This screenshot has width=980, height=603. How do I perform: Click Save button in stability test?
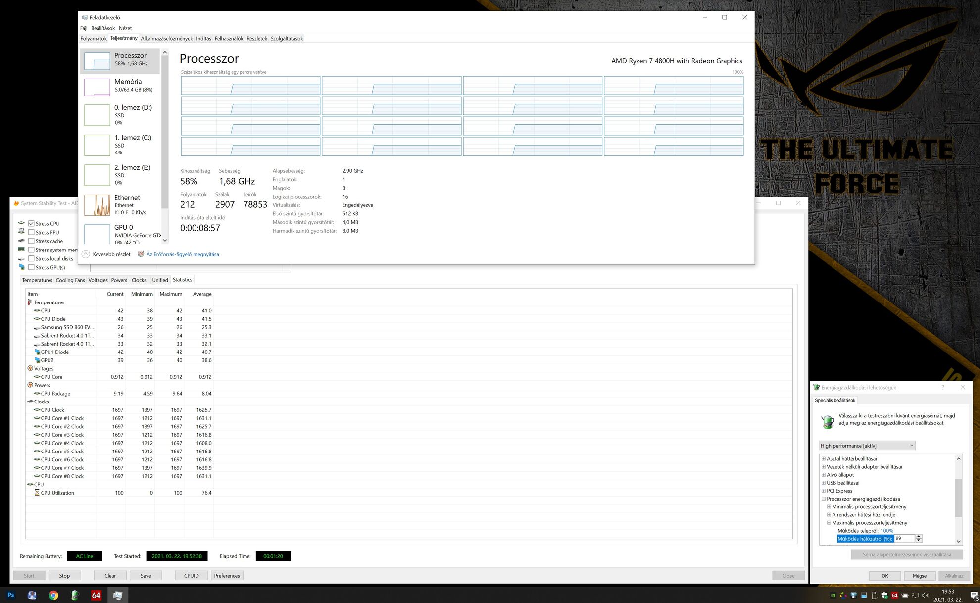point(146,576)
